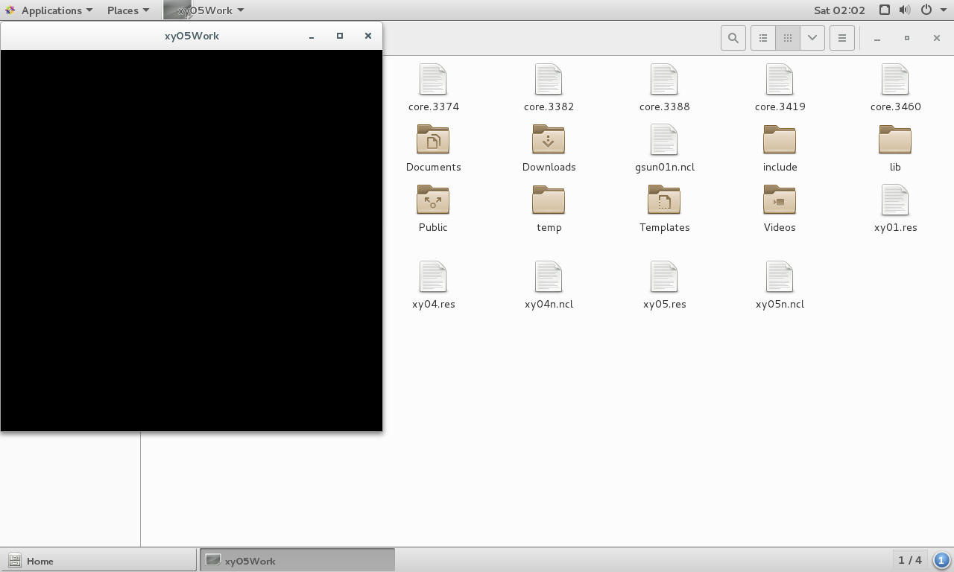Select the xy05n.ncl file
954x572 pixels.
click(780, 277)
